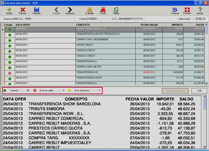Click the SALDO grid column header
The width and height of the screenshot is (209, 151).
200,25
